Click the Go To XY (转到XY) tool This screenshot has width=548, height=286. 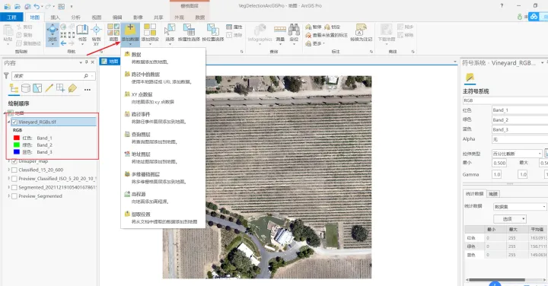coord(96,34)
